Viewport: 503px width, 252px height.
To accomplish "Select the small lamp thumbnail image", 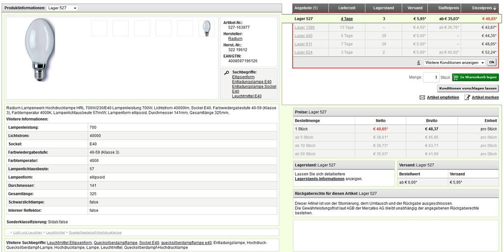I will click(206, 28).
